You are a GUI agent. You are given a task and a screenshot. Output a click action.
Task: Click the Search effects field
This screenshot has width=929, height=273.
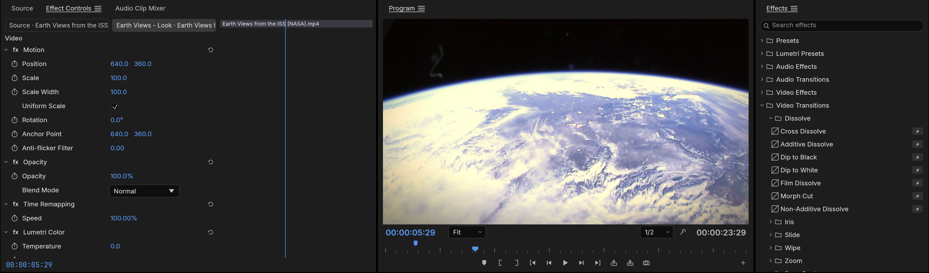coord(842,26)
